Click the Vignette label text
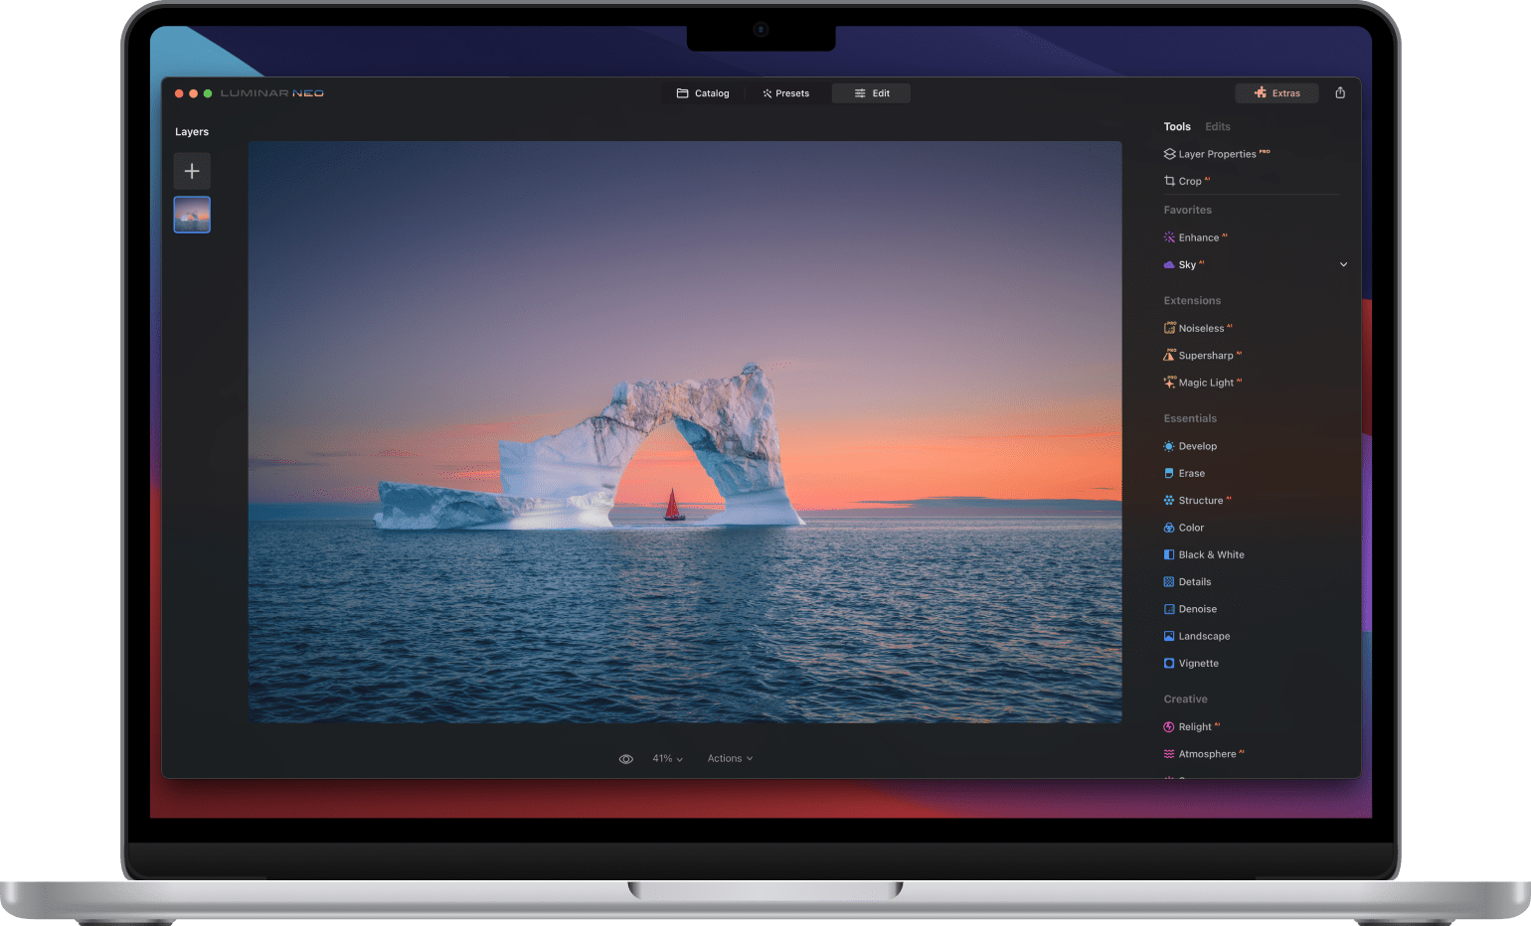Viewport: 1531px width, 926px height. (1198, 663)
